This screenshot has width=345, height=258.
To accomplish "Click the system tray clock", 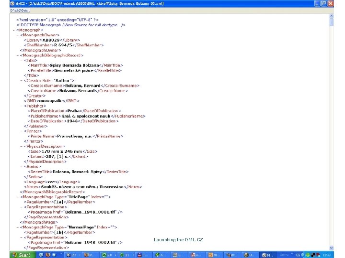I will 326,255.
